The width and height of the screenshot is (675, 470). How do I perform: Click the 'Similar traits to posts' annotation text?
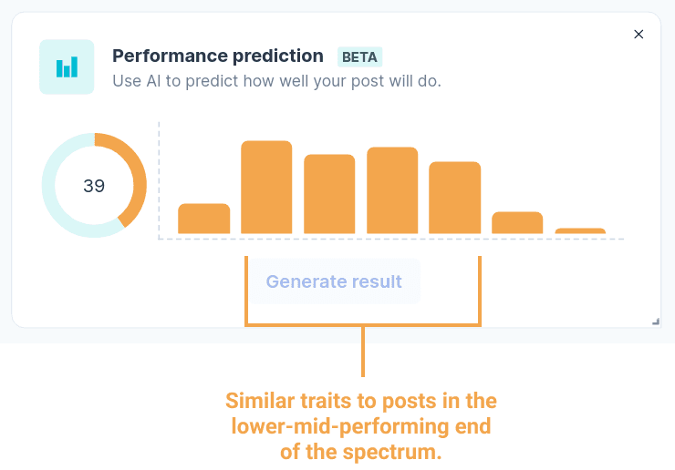[361, 426]
